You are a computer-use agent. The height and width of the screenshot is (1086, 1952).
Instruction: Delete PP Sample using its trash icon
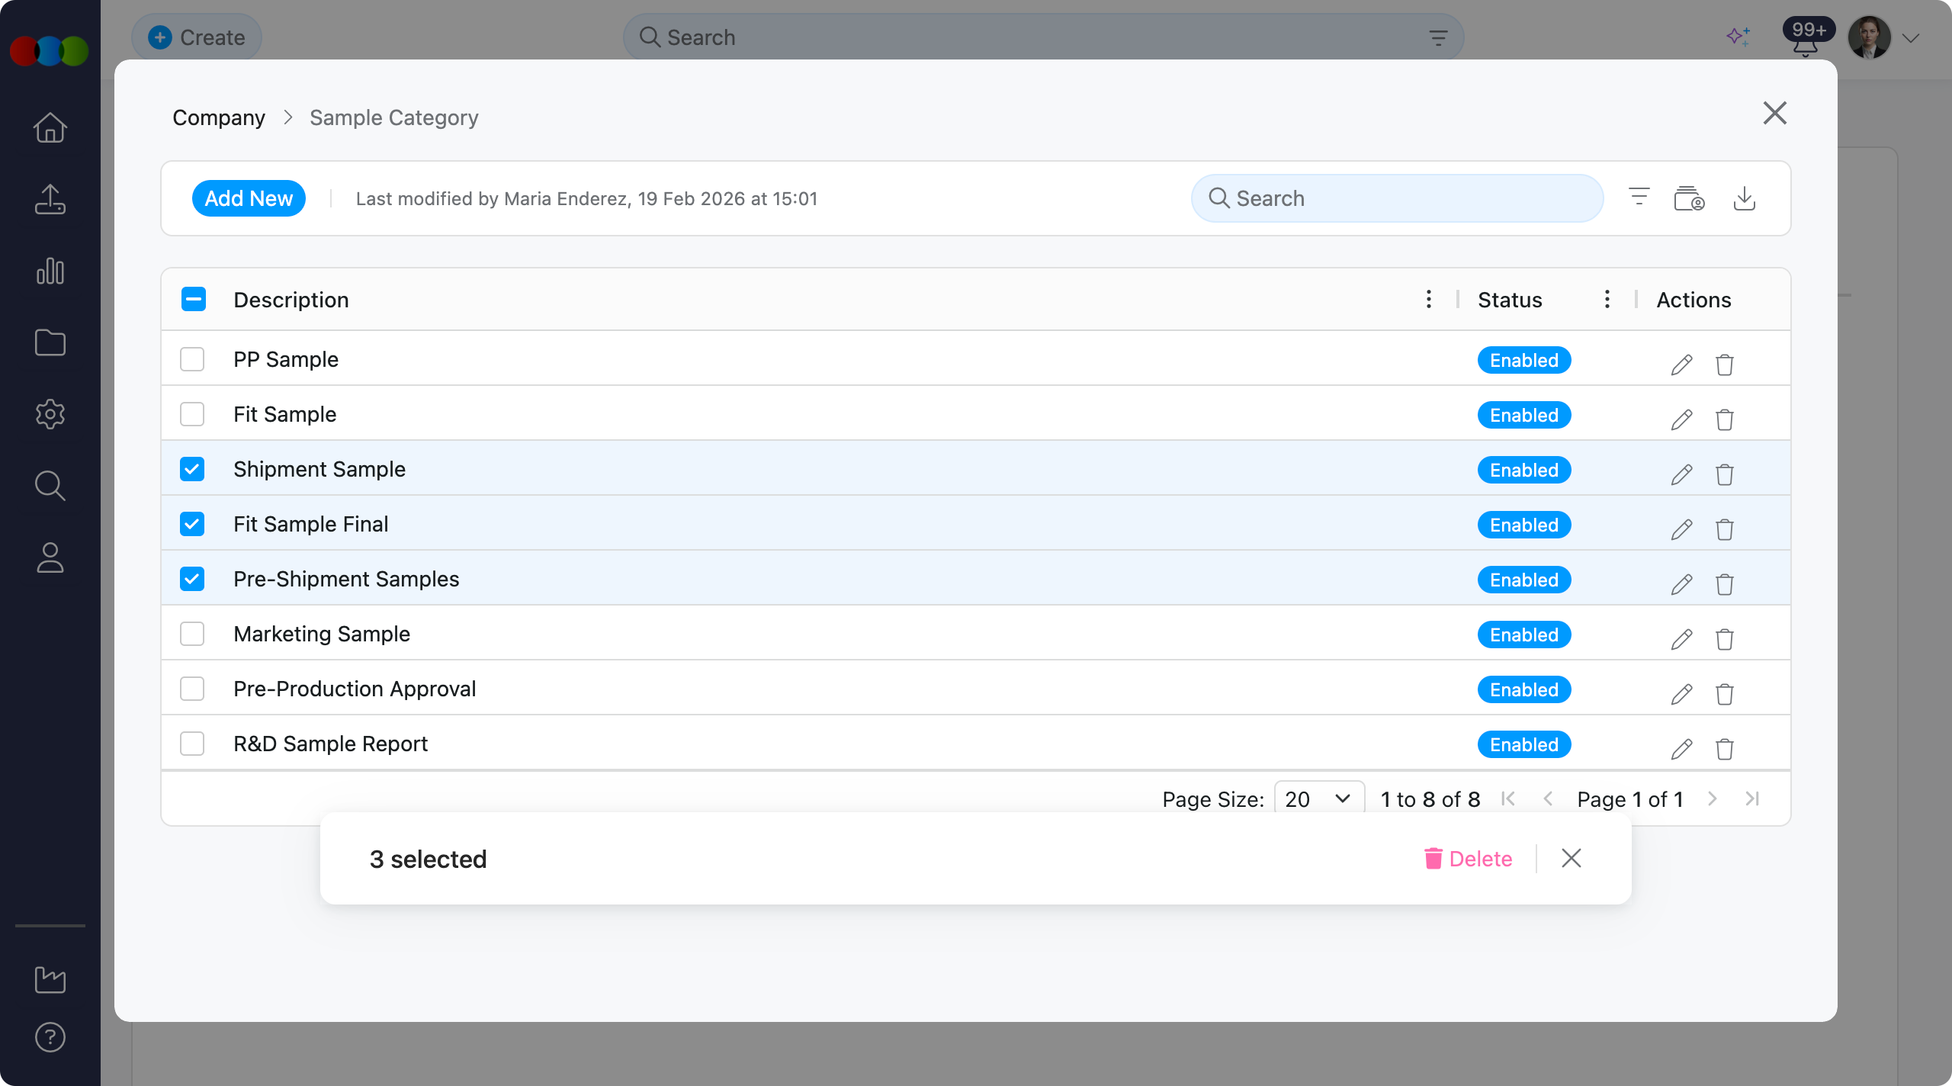1724,365
